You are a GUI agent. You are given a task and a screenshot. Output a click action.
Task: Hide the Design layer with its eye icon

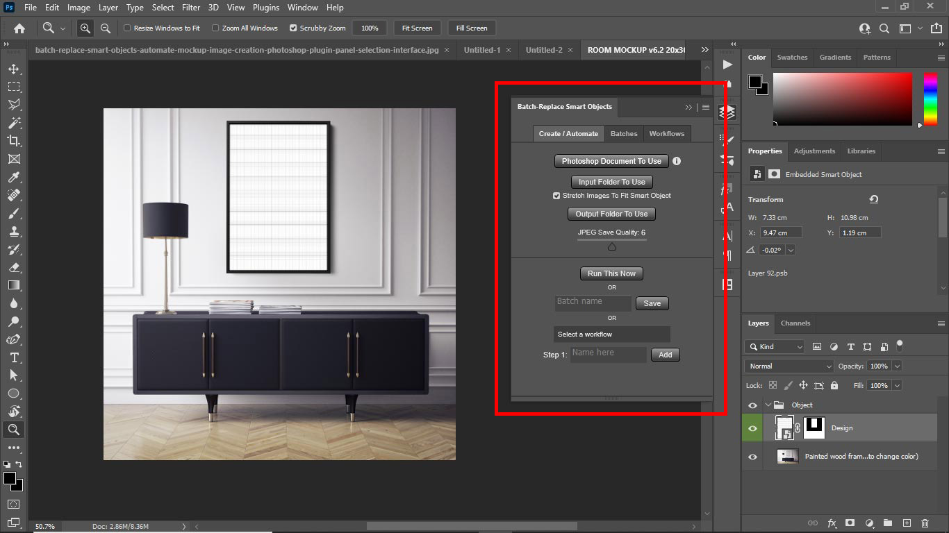(752, 428)
